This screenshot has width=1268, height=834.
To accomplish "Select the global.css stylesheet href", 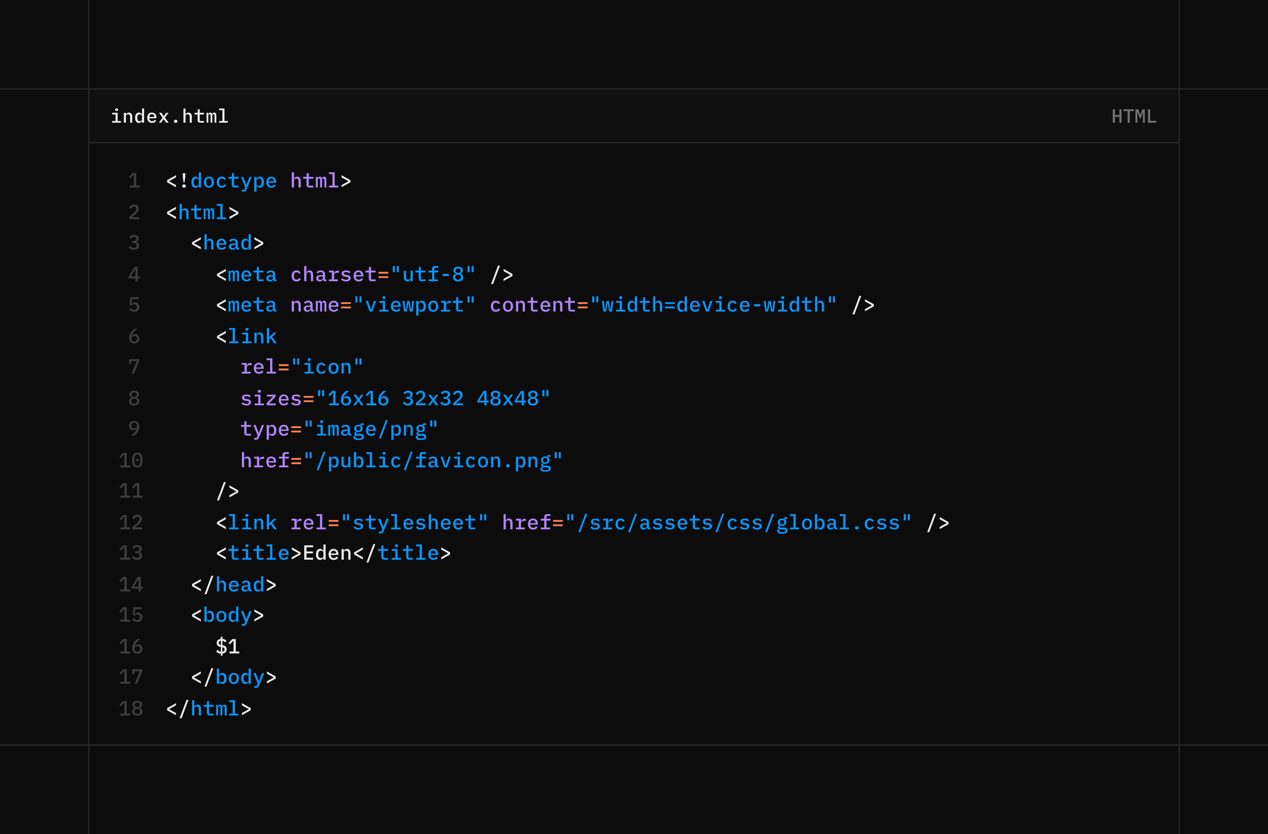I will pos(740,522).
